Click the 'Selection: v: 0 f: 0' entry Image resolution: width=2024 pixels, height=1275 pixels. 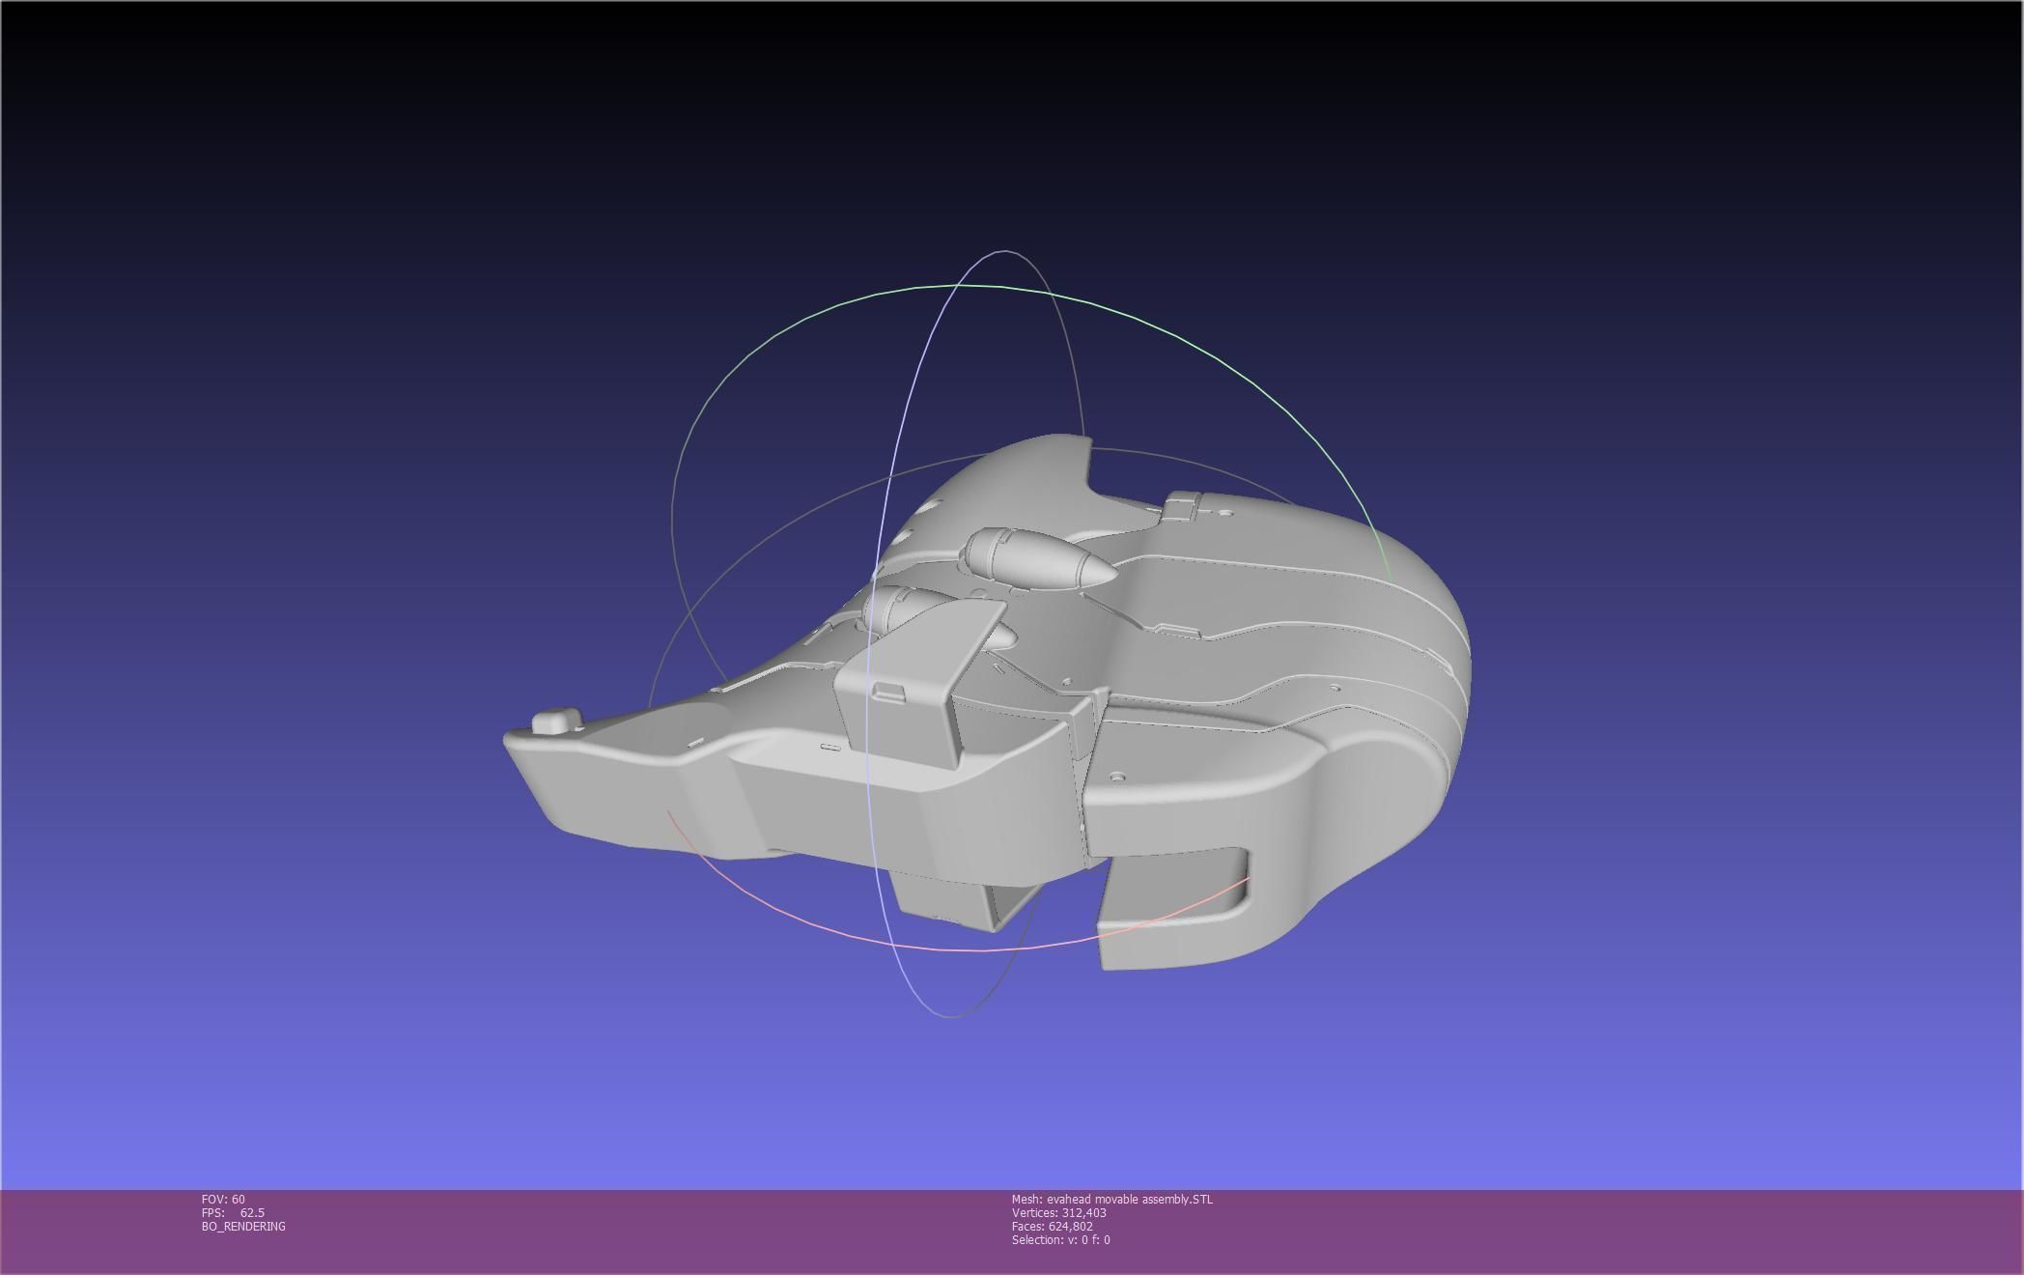1060,1239
